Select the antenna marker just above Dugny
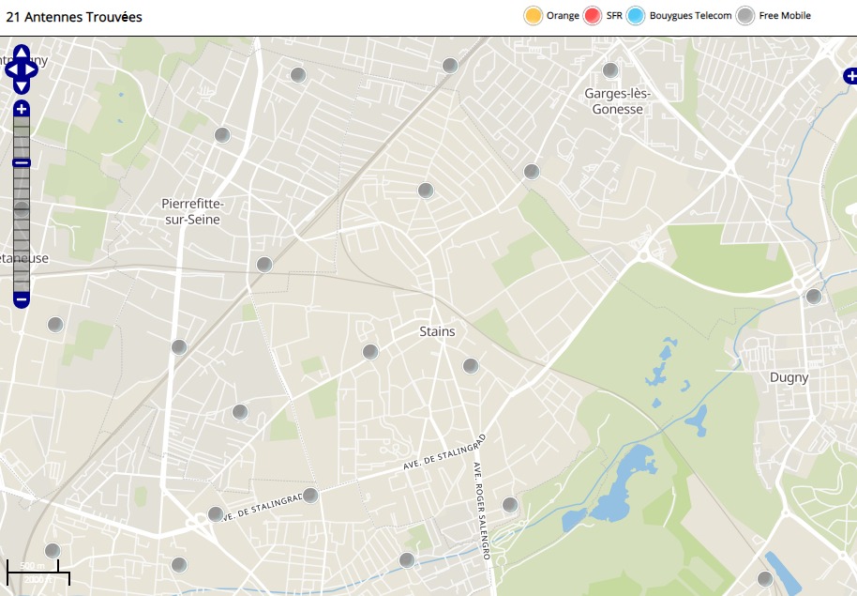 [814, 297]
